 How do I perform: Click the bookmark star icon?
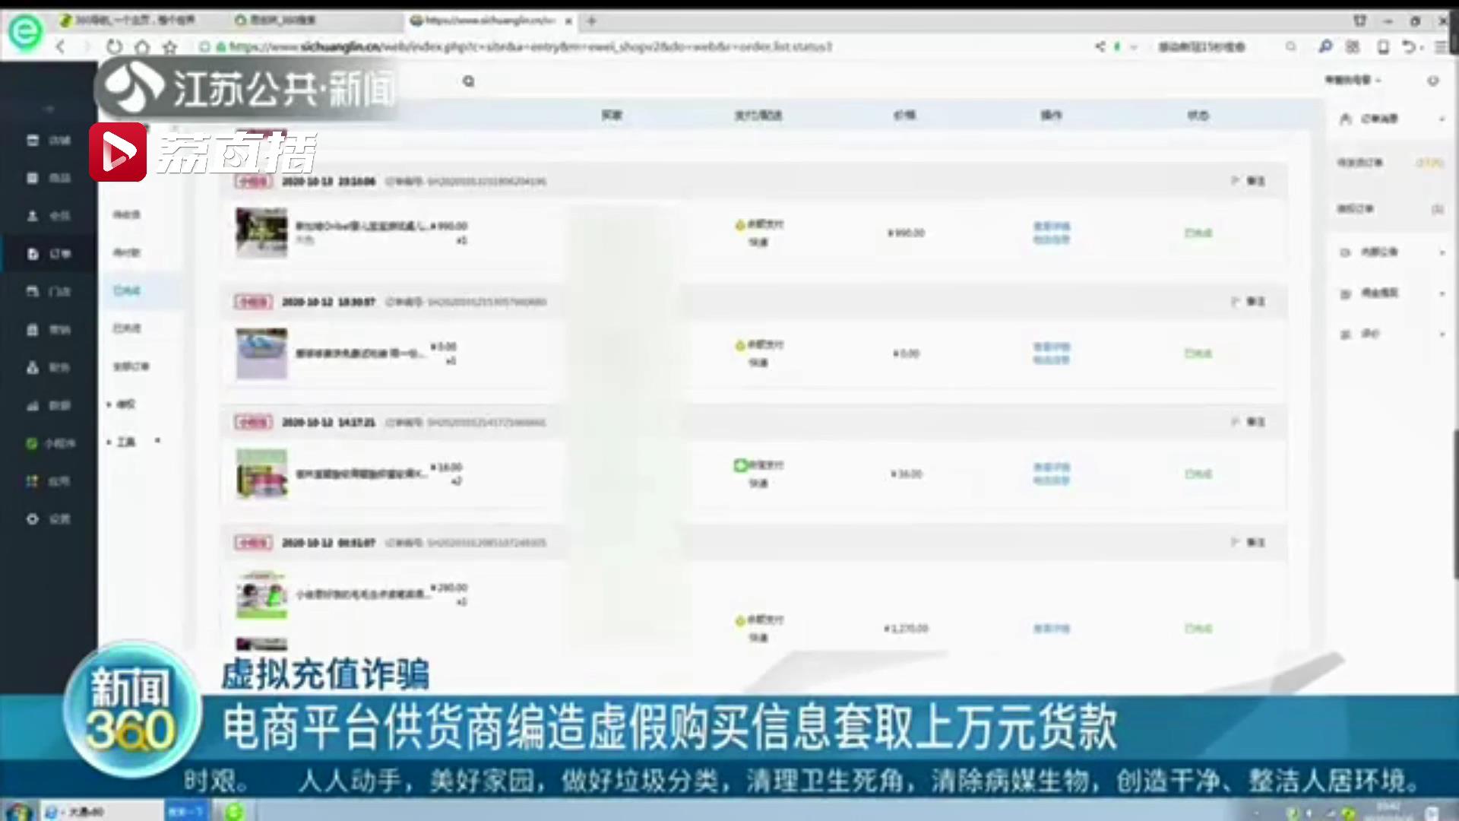[170, 47]
